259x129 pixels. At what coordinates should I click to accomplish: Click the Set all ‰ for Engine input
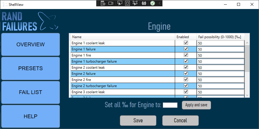point(170,105)
